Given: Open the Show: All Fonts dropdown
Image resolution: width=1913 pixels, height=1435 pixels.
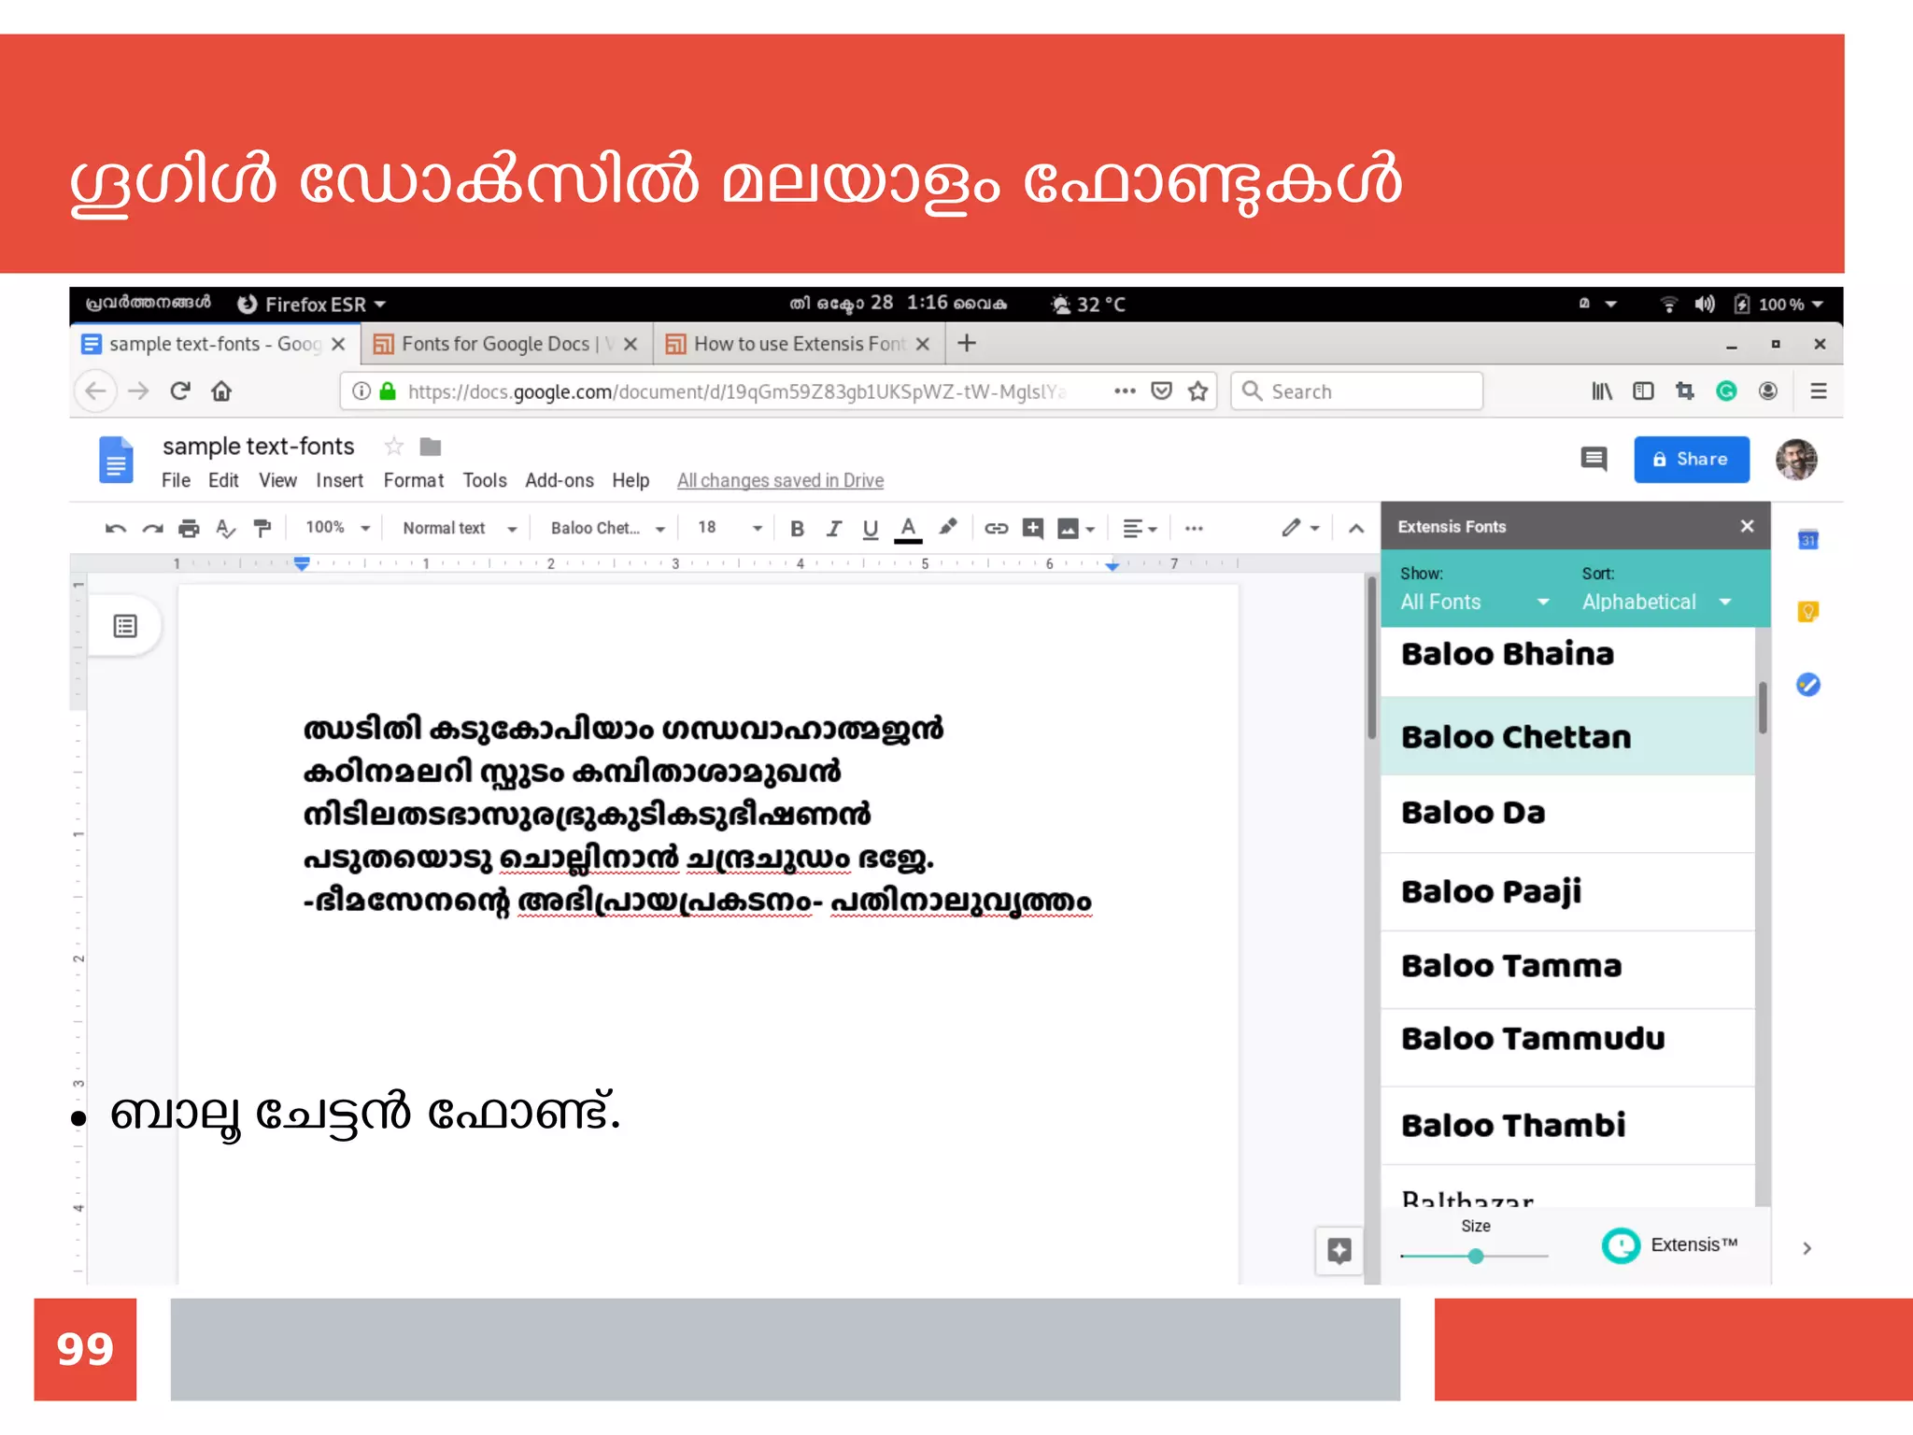Looking at the screenshot, I should pos(1475,602).
